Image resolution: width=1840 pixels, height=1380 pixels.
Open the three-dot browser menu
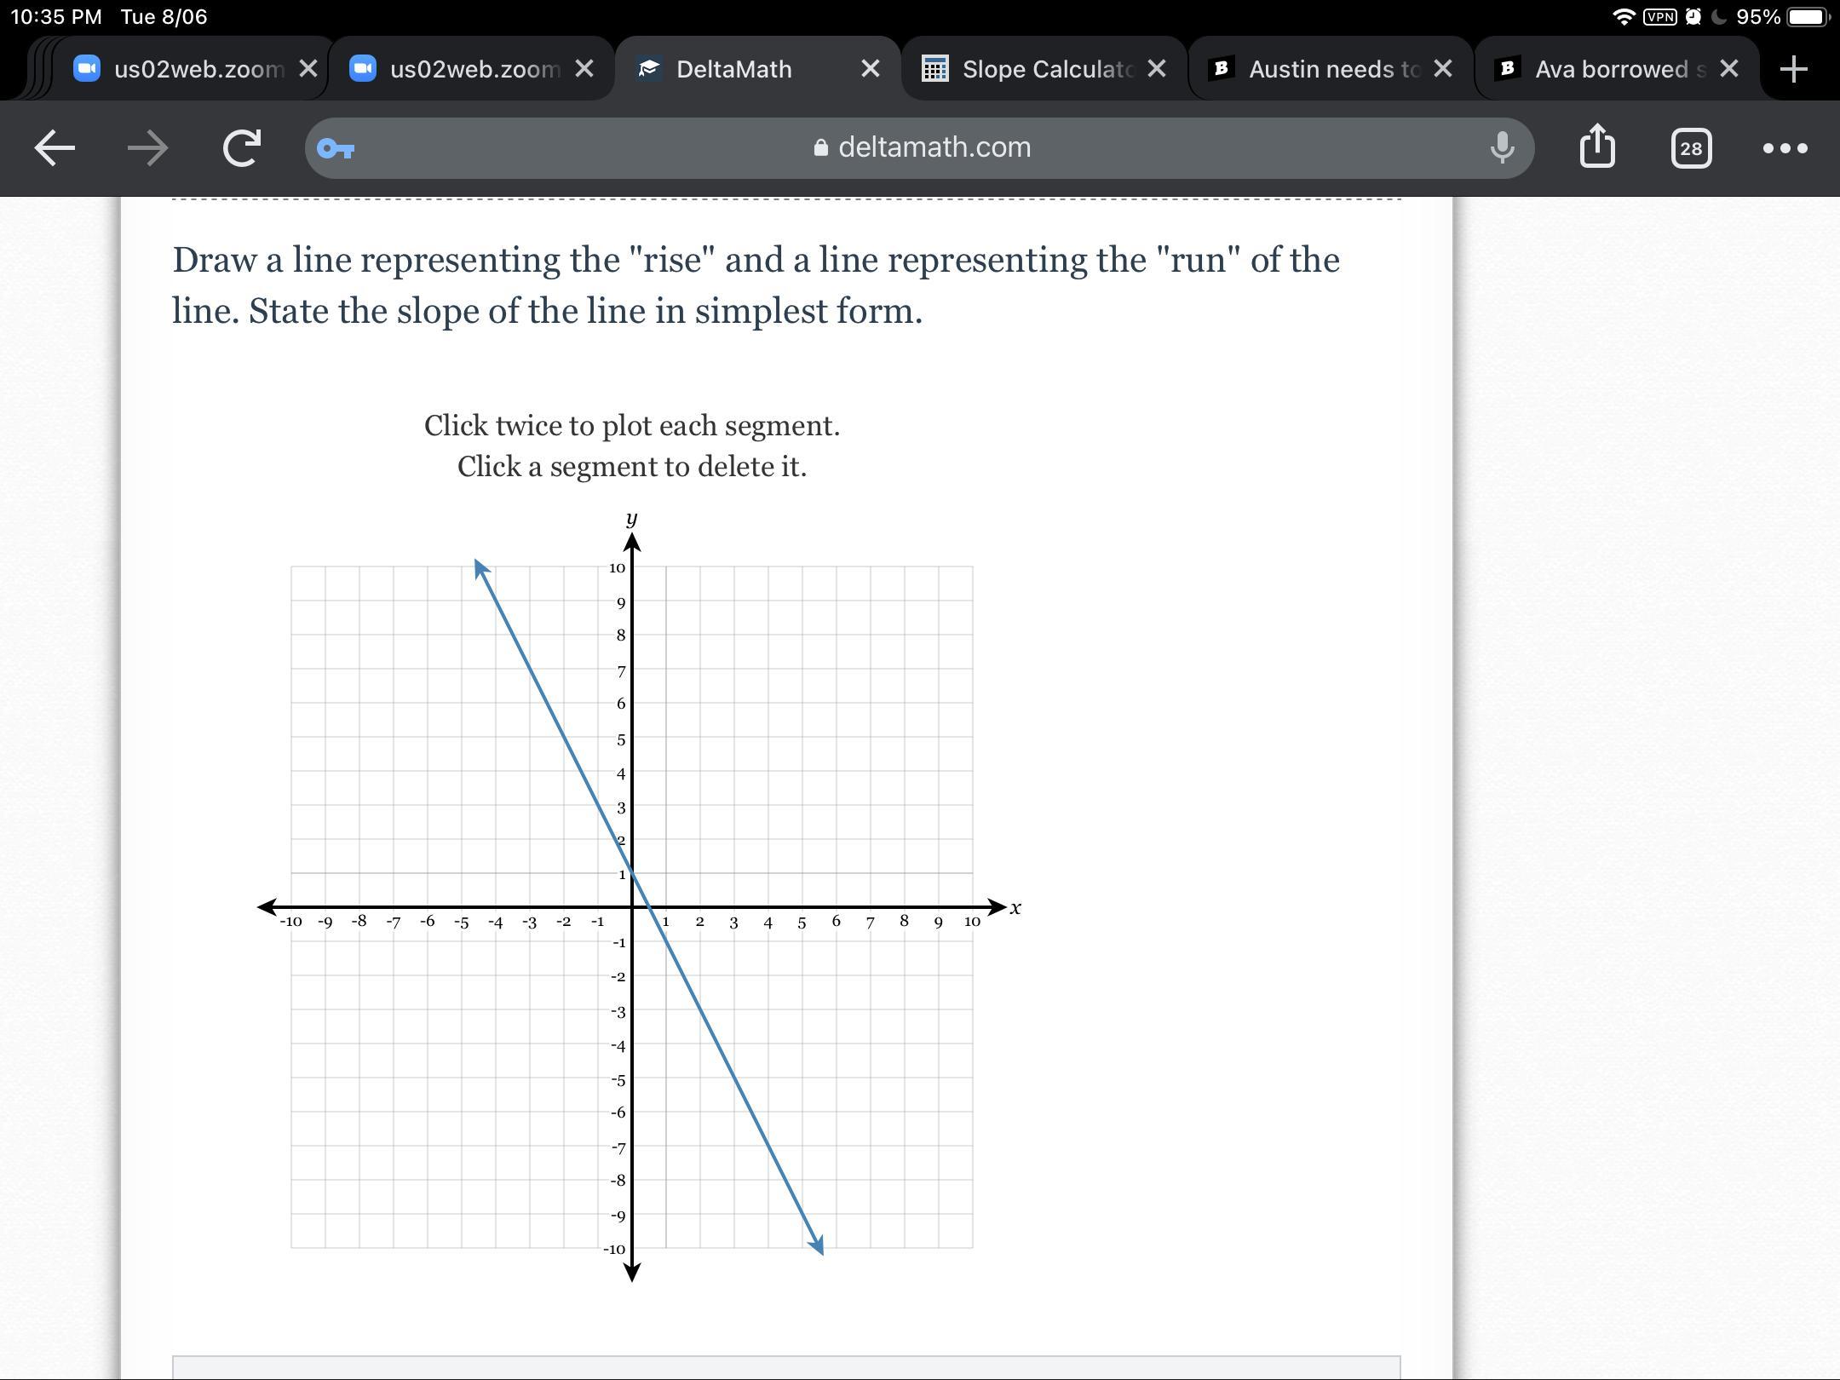click(x=1785, y=148)
